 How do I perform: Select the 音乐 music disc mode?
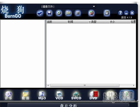pos(8,95)
